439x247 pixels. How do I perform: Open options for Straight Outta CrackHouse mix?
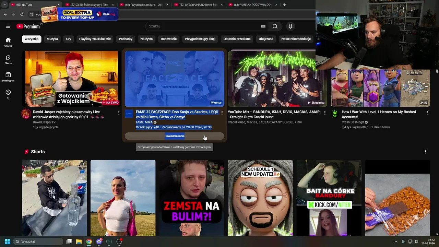tap(325, 113)
